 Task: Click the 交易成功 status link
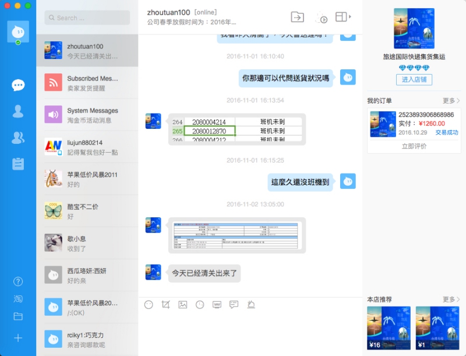[x=447, y=132]
